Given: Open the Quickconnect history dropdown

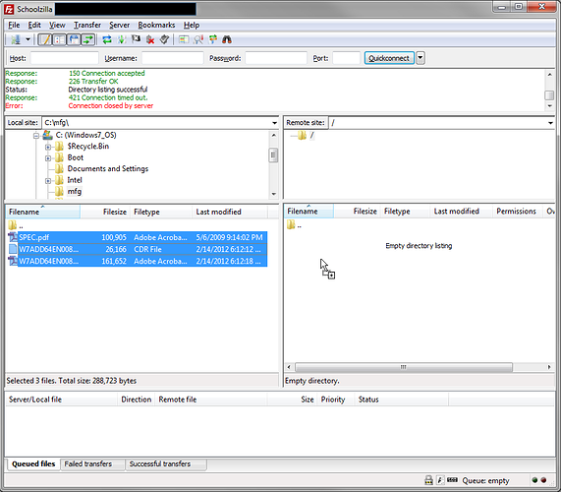Looking at the screenshot, I should click(421, 58).
